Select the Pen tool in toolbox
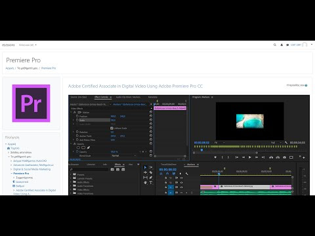The image size is (315, 236). 151,178
